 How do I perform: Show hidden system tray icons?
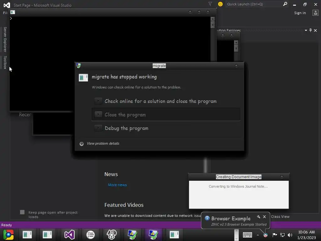258,235
